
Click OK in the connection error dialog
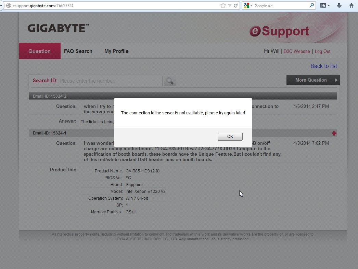point(230,137)
